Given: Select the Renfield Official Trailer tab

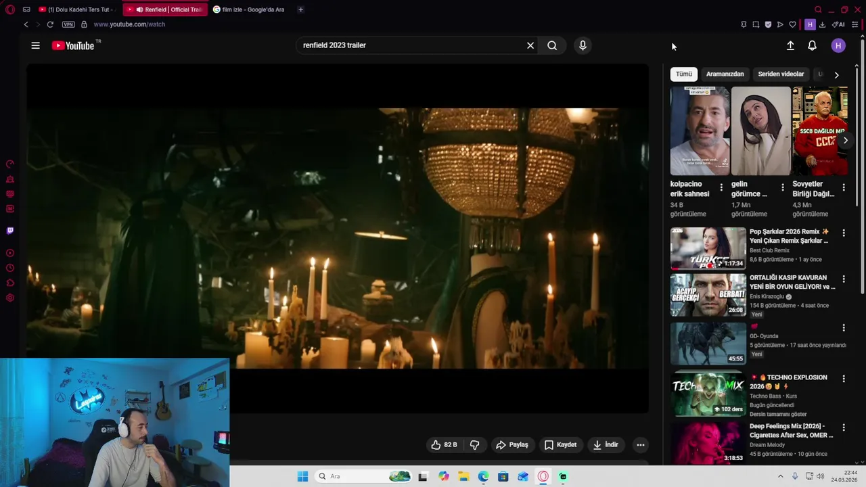Looking at the screenshot, I should click(x=165, y=9).
